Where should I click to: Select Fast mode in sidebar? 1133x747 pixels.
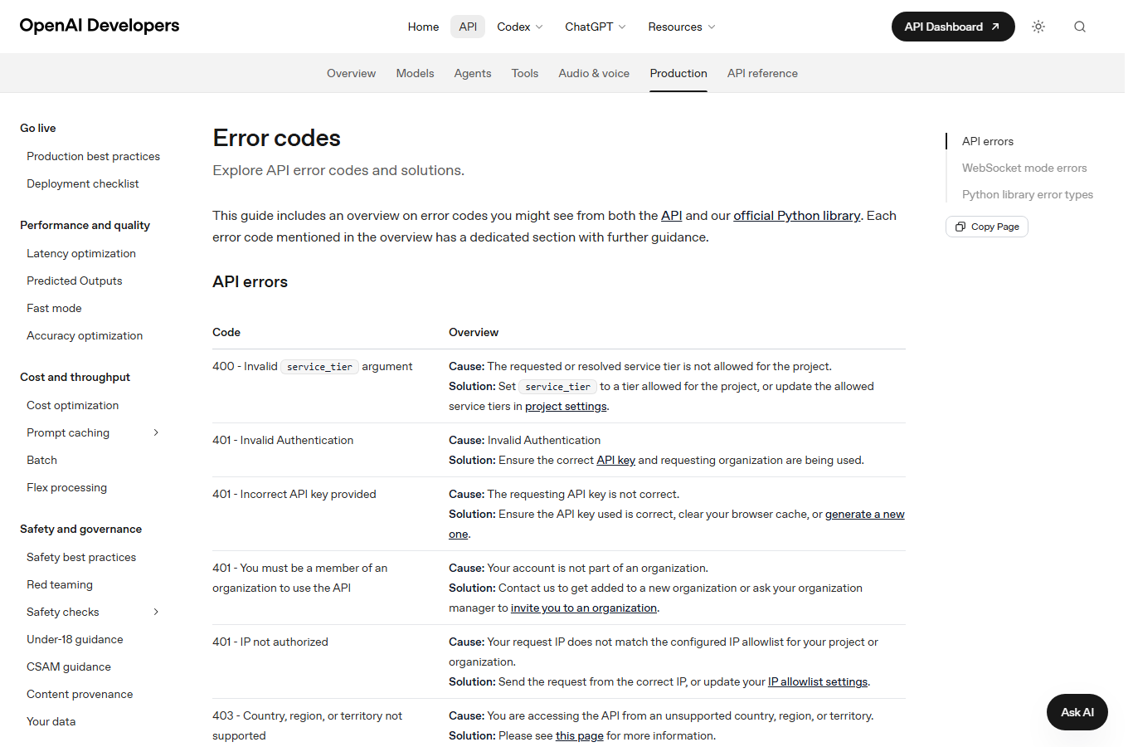point(54,308)
